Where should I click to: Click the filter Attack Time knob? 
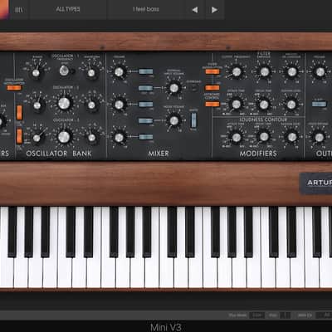point(237,105)
